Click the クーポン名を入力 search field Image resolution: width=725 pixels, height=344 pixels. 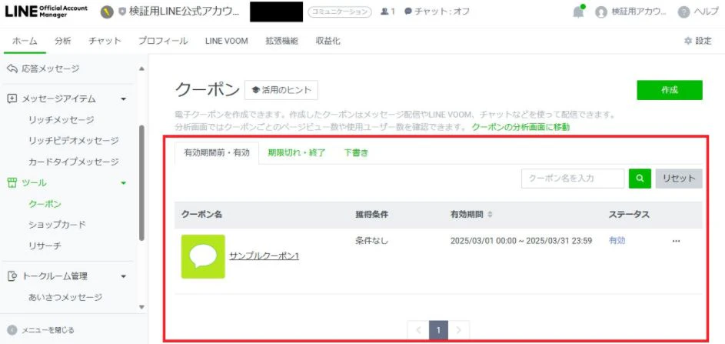pos(573,179)
